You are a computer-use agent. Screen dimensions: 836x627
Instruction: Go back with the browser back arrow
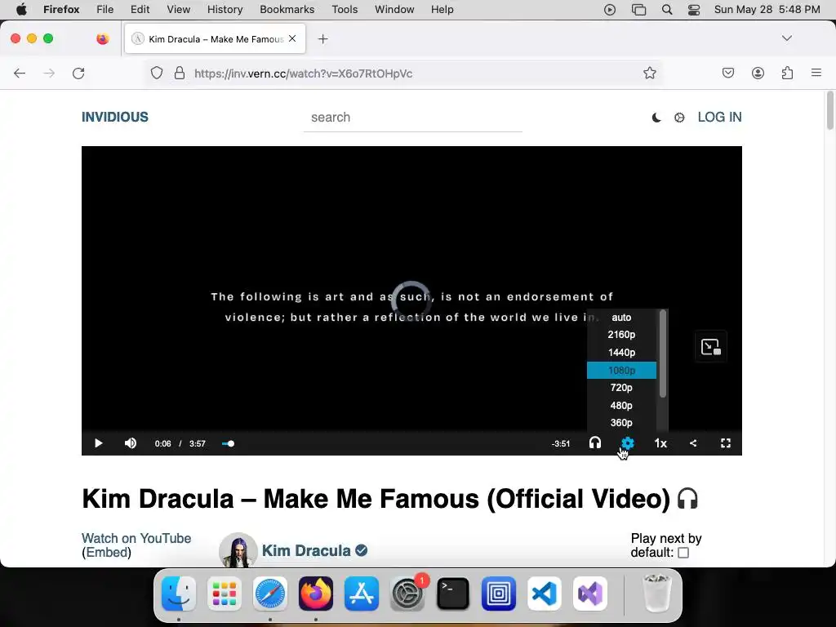click(20, 73)
